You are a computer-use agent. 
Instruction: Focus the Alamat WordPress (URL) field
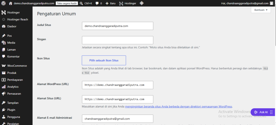pos(118,85)
